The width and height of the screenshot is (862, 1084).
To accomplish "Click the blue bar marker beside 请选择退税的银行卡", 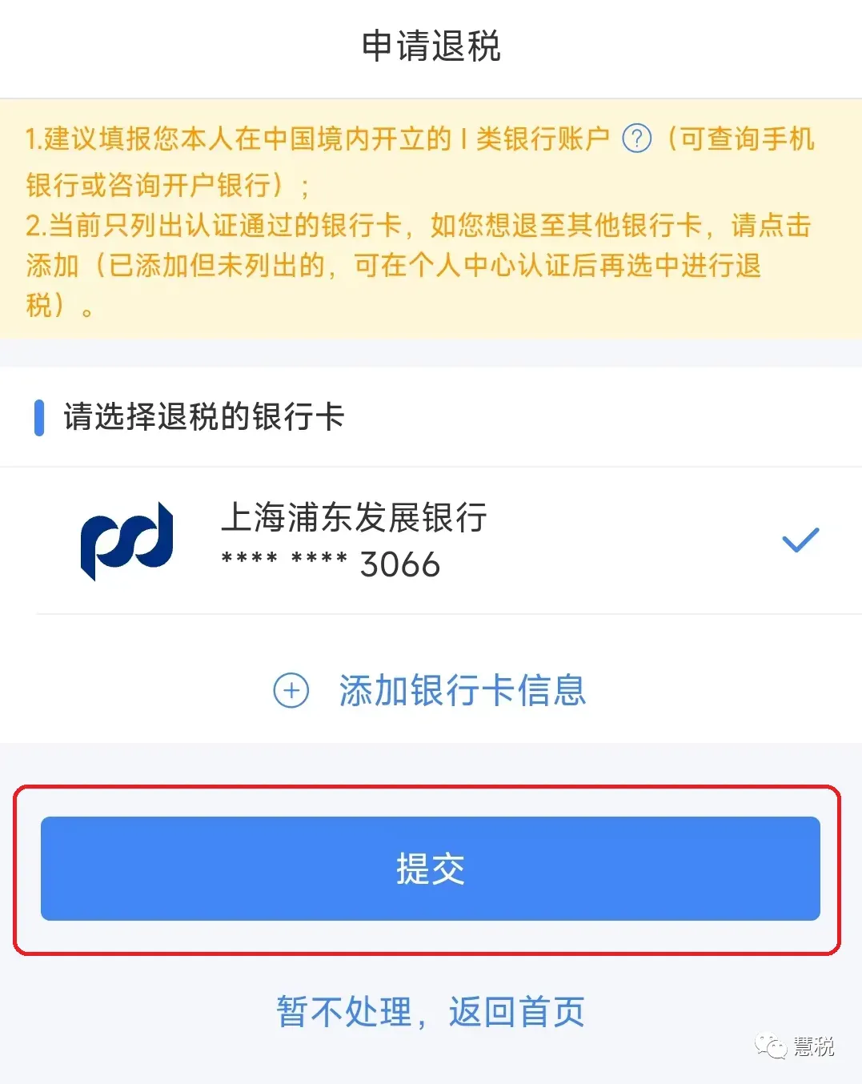I will (39, 418).
